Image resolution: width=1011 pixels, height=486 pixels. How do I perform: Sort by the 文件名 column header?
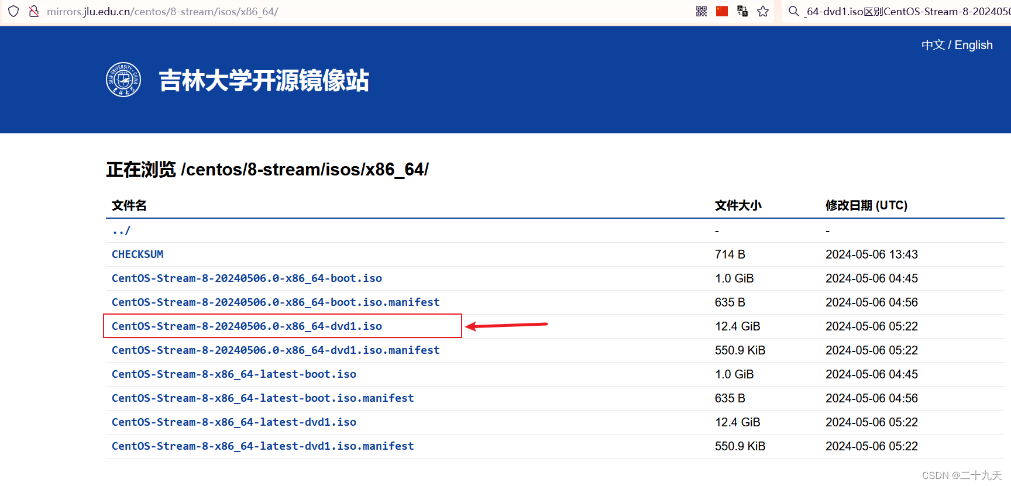click(129, 205)
